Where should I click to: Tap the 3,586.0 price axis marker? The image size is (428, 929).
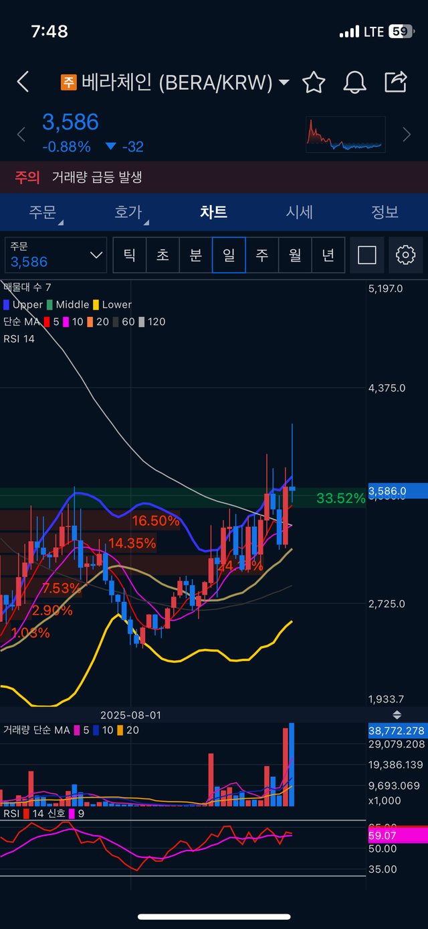click(397, 491)
